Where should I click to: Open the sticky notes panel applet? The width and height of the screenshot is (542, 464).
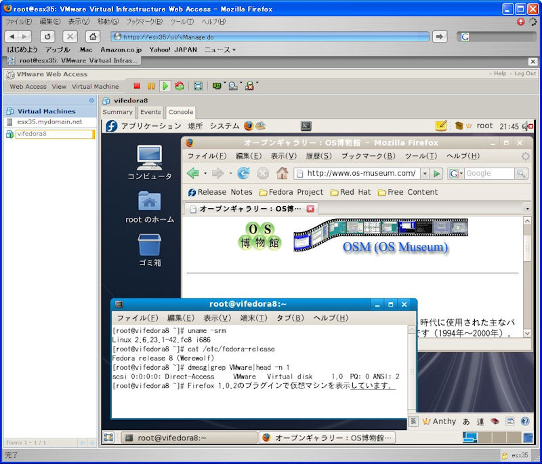tap(441, 125)
